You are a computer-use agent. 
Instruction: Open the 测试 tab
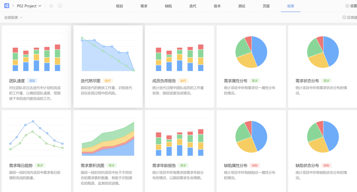[x=242, y=6]
